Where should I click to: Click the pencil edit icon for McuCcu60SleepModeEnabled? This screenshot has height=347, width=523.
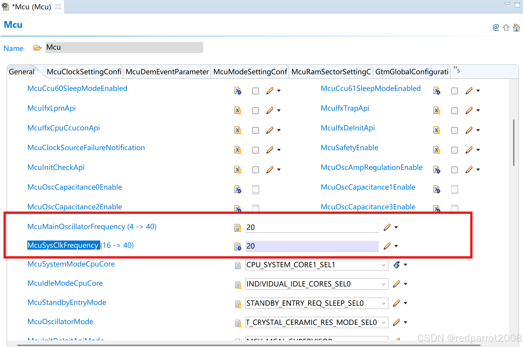[x=270, y=91]
